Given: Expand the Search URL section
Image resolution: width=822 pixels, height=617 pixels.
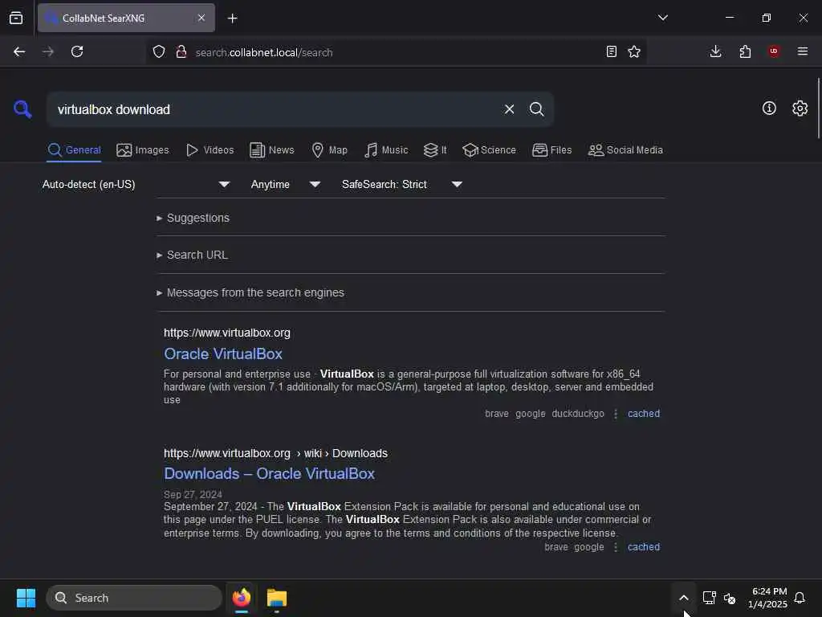Looking at the screenshot, I should pos(193,255).
